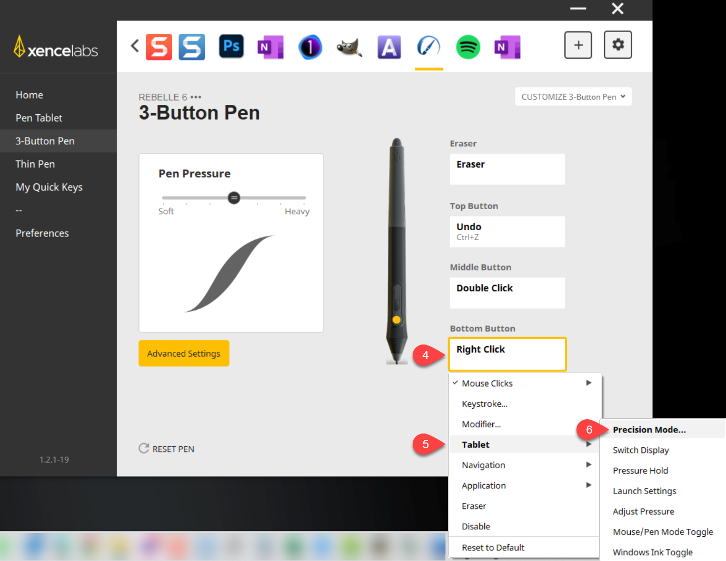
Task: Click the Pen Pressure slider handle
Action: (x=234, y=198)
